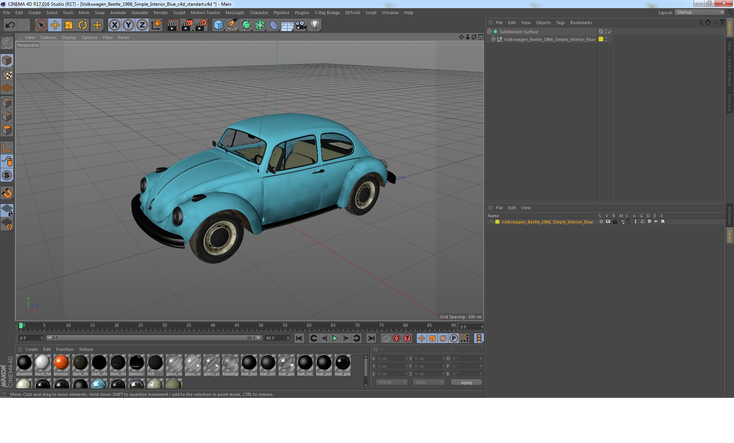This screenshot has height=443, width=734.
Task: Click the light bulb Light icon
Action: point(315,25)
